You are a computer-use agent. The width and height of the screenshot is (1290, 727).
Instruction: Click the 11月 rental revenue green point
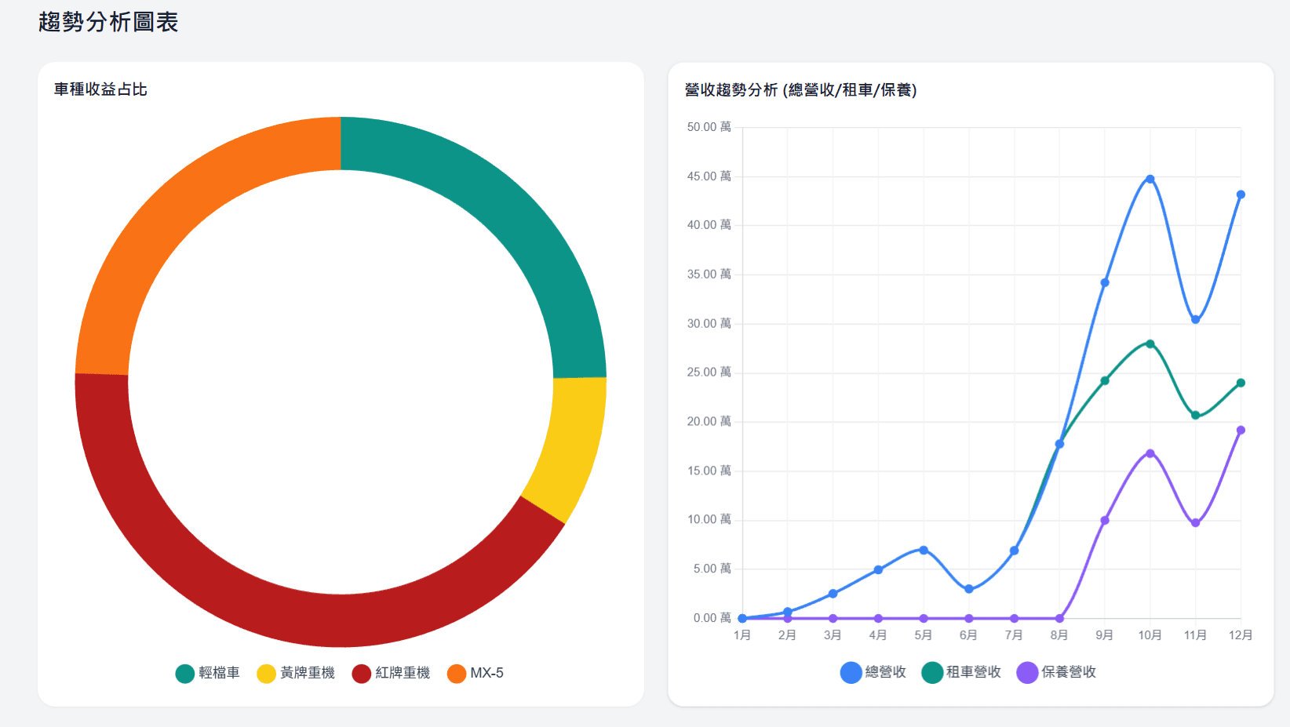(1195, 415)
